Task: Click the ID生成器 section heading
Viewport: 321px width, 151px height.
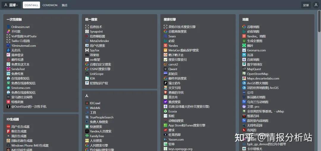Action: pos(13,119)
